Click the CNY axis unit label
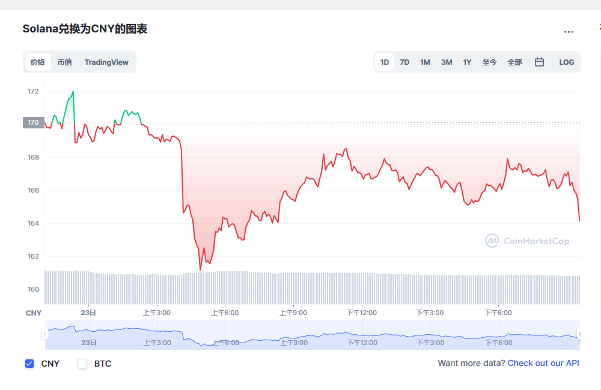Screen dimensions: 601x390 33,313
